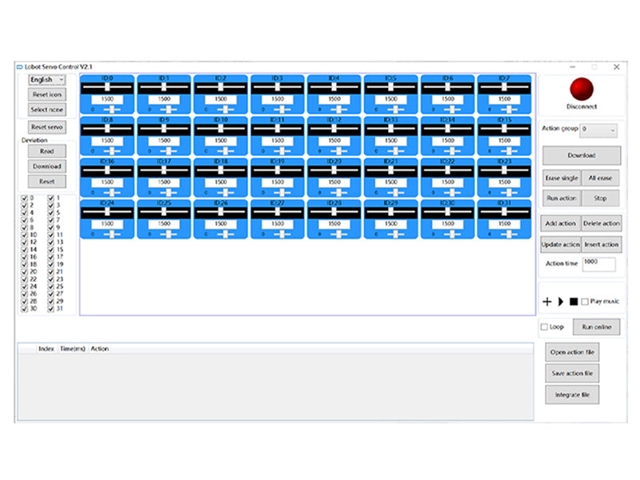Click the play triangle icon
The height and width of the screenshot is (480, 640).
point(561,302)
